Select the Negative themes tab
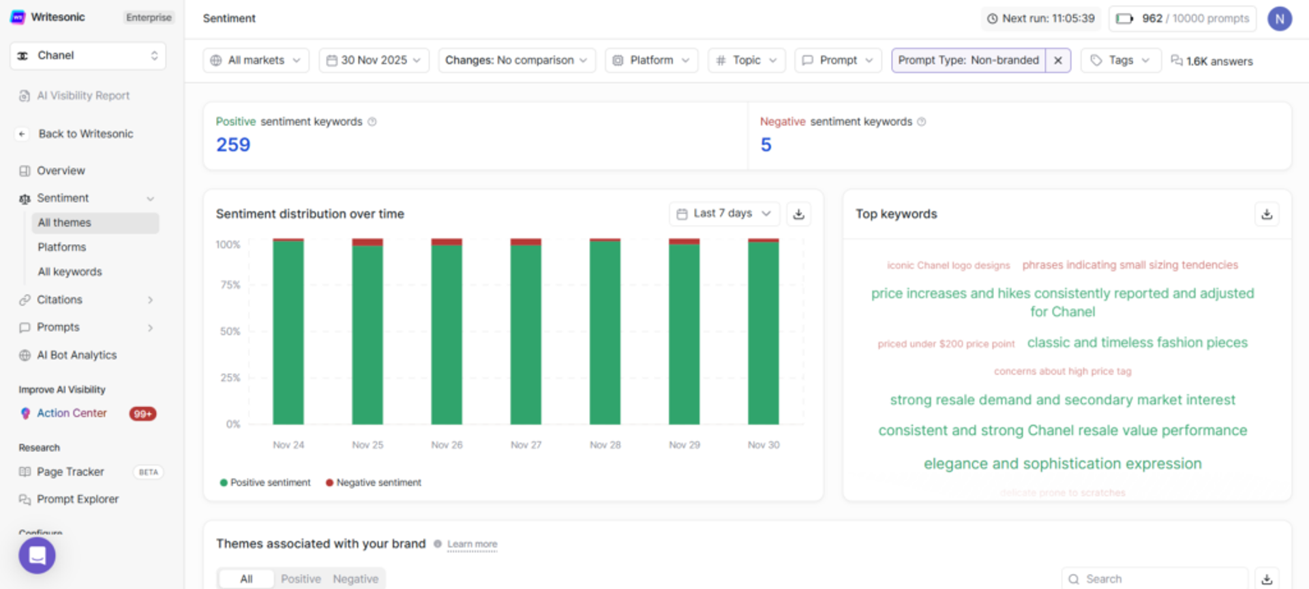1309x589 pixels. point(355,579)
